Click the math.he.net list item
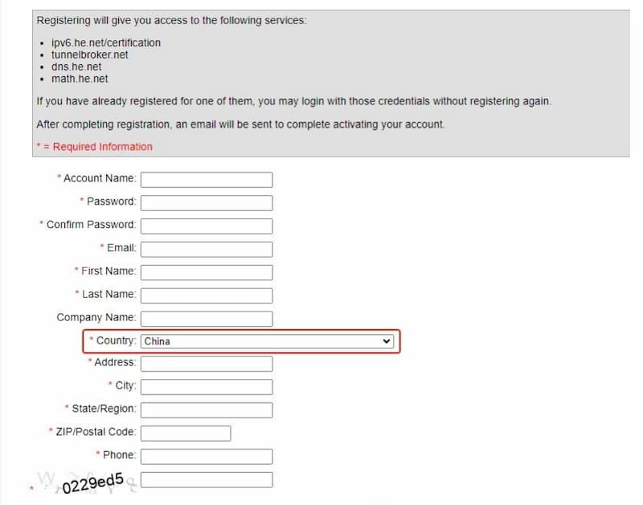The image size is (643, 505). click(x=80, y=79)
